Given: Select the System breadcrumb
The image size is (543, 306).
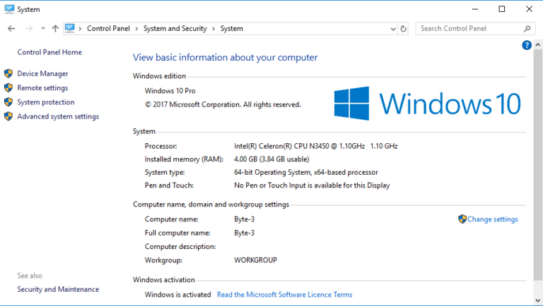Looking at the screenshot, I should 232,29.
